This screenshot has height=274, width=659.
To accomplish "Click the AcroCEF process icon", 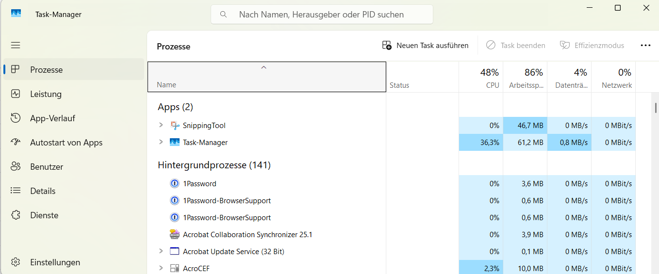I will 175,268.
